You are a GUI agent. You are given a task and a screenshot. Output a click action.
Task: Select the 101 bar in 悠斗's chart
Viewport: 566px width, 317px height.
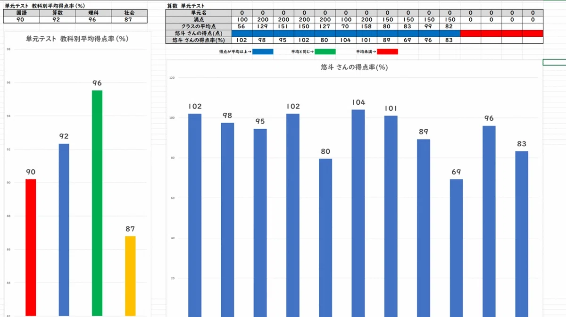click(391, 217)
